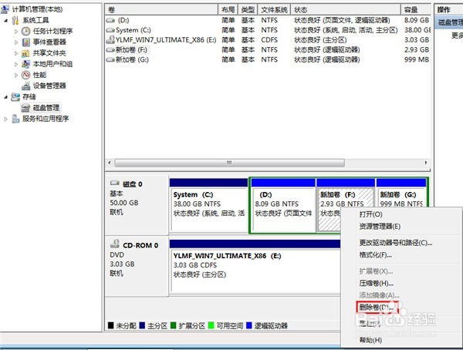Click the blue 逻辑驱动器 legend swatch

pos(249,325)
